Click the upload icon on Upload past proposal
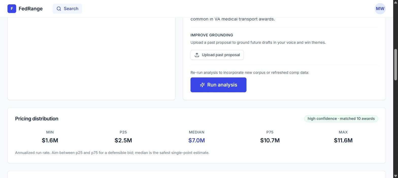398x178 pixels. pyautogui.click(x=197, y=55)
